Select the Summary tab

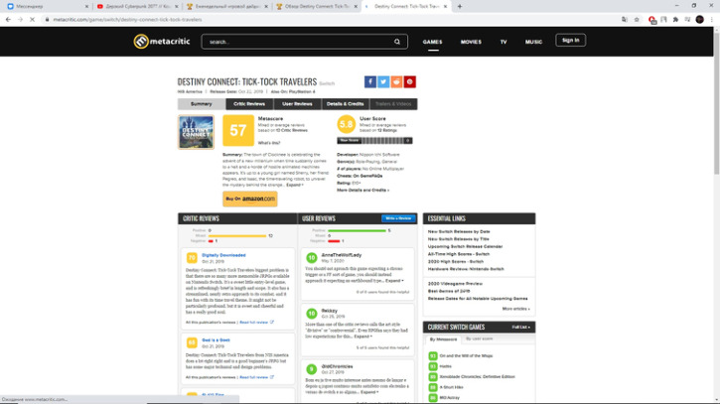tap(202, 104)
